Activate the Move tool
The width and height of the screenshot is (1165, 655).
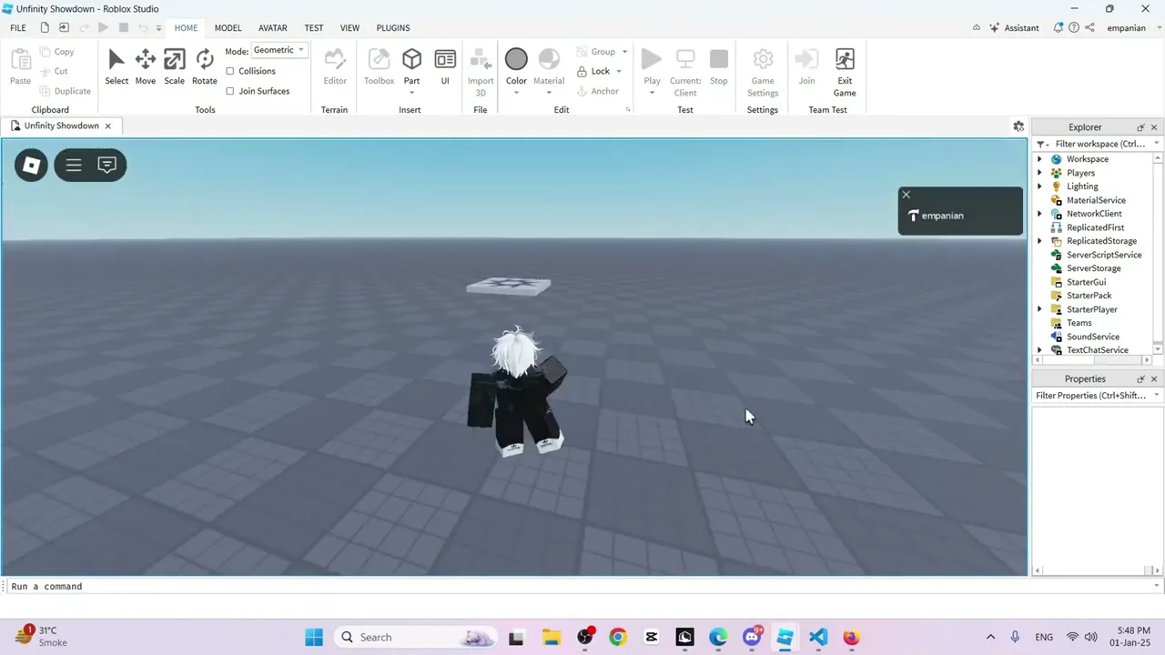[x=146, y=67]
